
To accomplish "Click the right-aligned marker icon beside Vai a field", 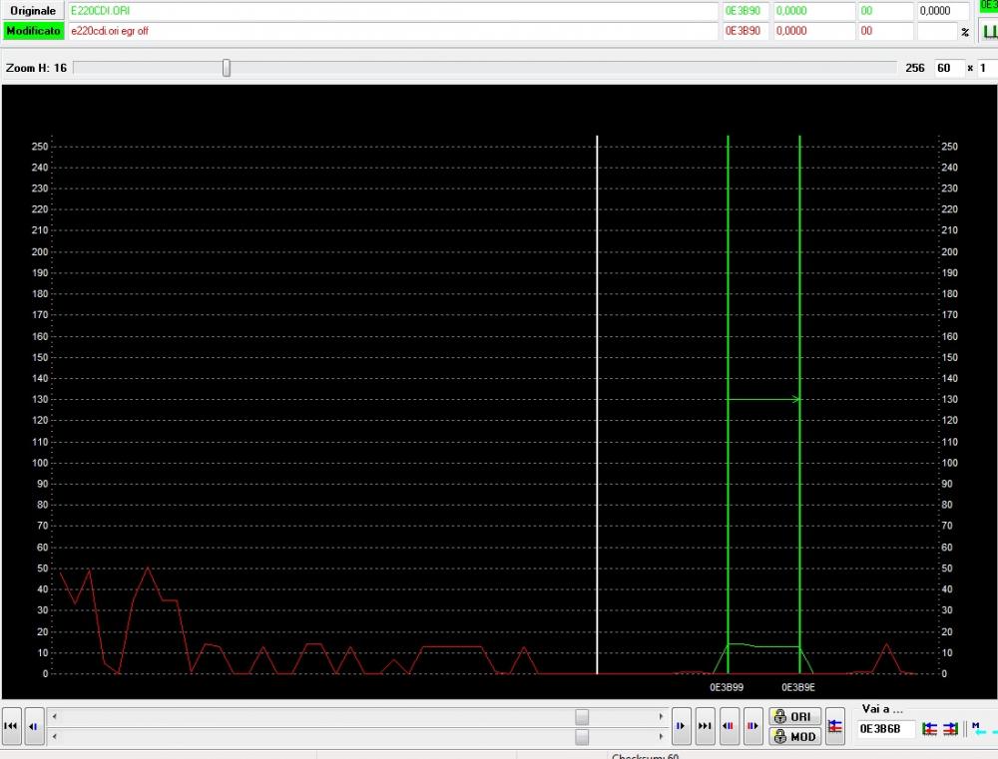I will pos(950,728).
